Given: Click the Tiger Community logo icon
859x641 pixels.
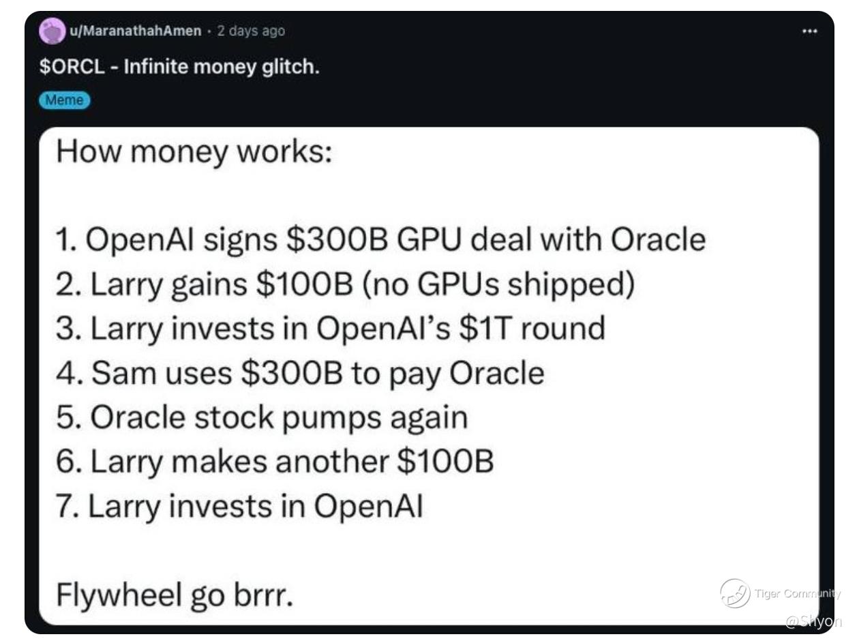Looking at the screenshot, I should [735, 593].
